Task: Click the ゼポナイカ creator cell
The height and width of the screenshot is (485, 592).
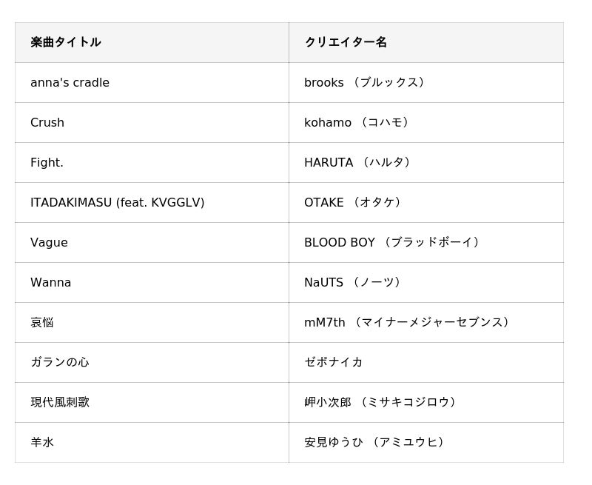Action: (x=334, y=362)
